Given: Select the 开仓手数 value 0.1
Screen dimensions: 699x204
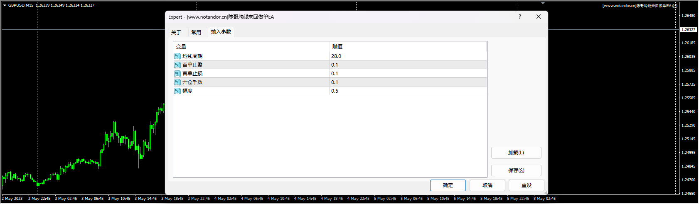Looking at the screenshot, I should (408, 82).
